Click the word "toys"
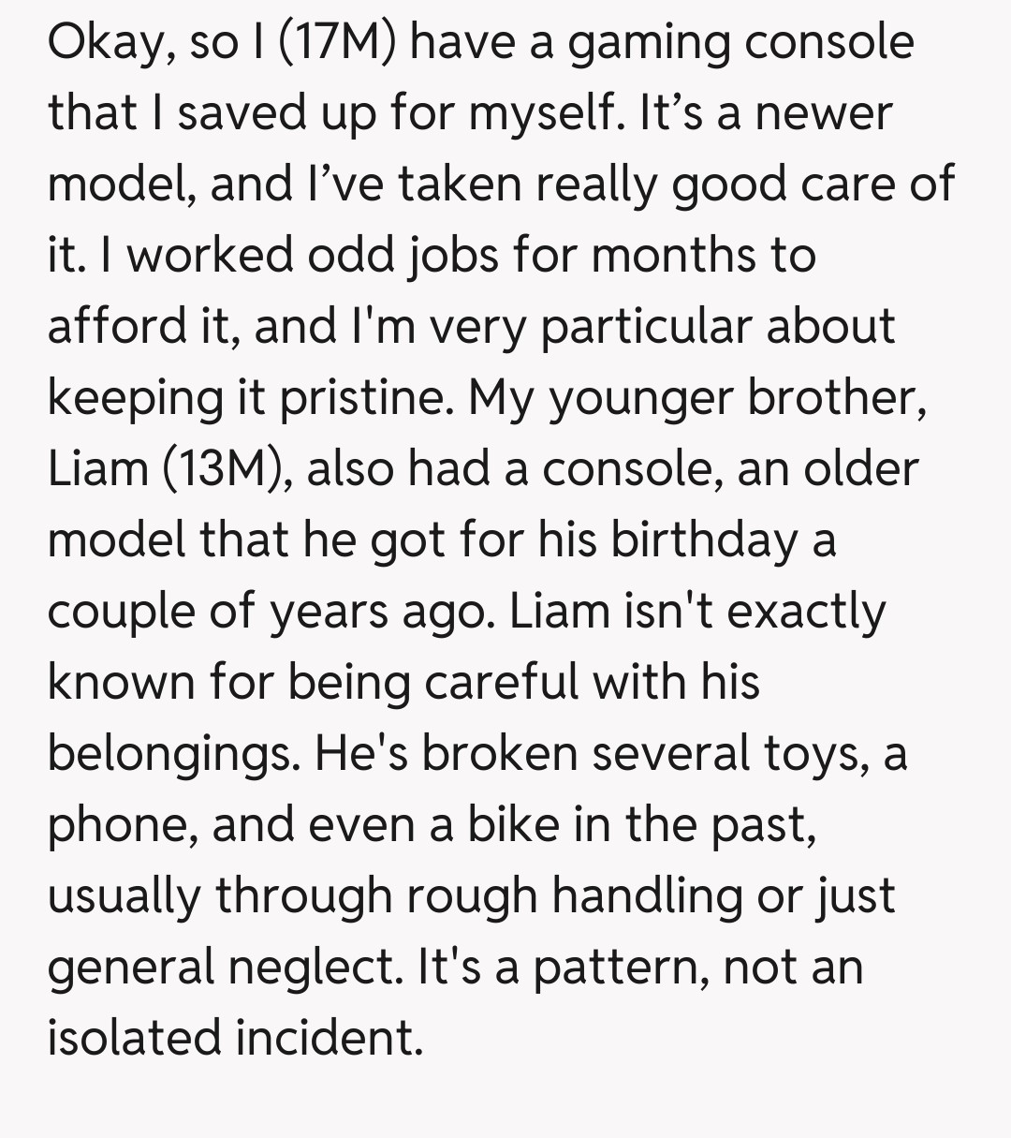 [813, 753]
